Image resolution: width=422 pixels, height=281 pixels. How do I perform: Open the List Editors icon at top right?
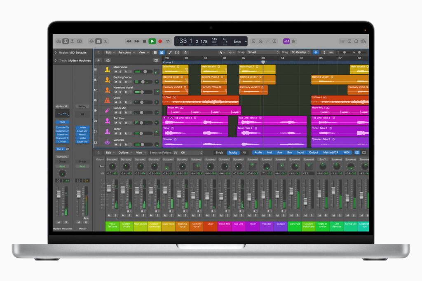342,41
